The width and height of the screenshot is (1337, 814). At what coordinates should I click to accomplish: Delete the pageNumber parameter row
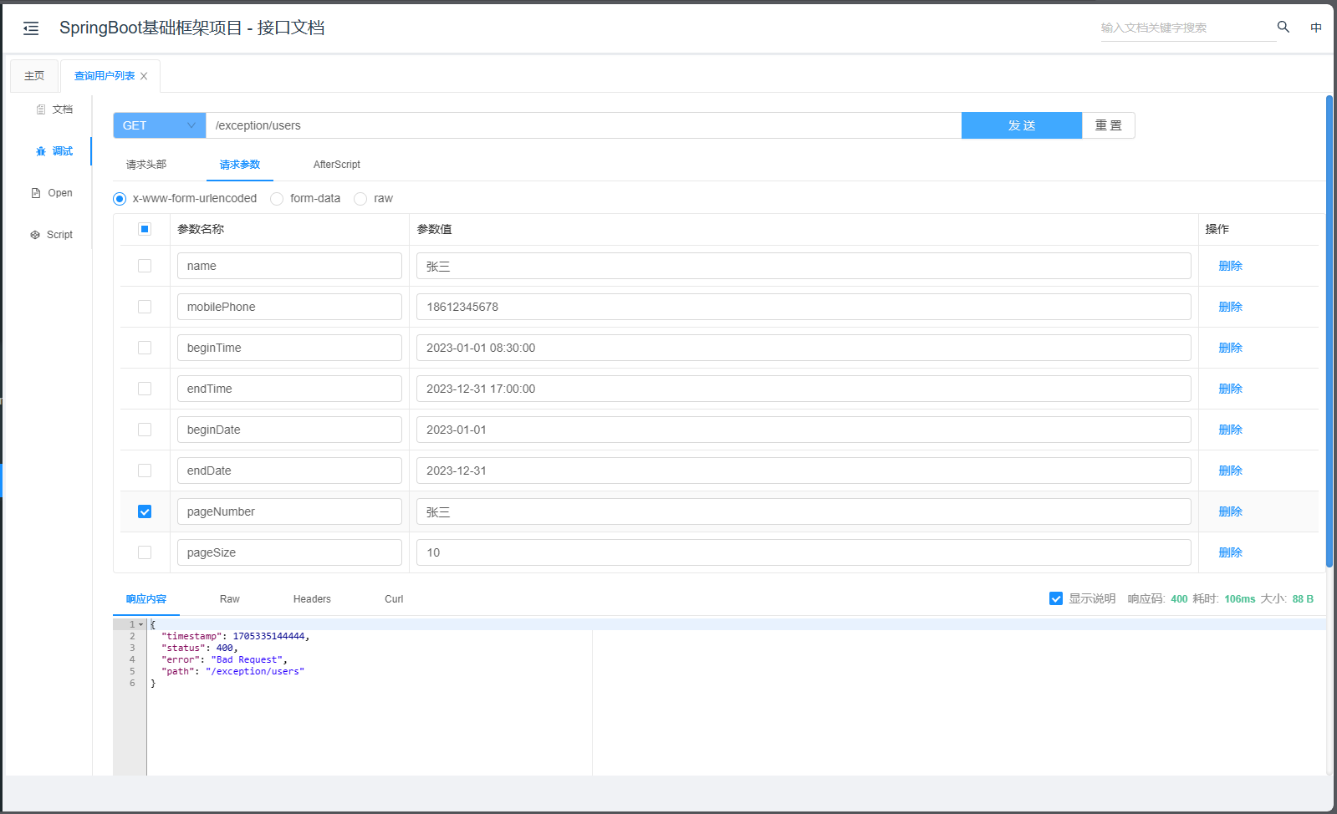[1231, 511]
